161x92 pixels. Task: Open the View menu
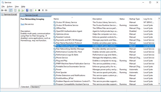coord(17,7)
